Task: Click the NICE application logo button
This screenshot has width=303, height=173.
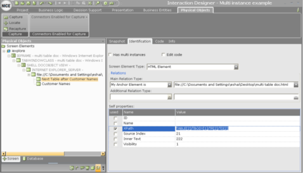Action: point(6,6)
